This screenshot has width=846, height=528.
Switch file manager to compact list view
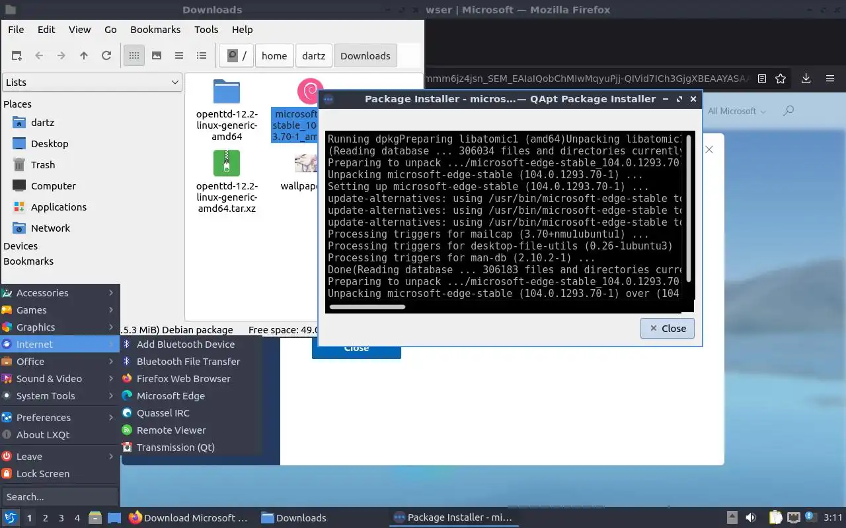179,55
